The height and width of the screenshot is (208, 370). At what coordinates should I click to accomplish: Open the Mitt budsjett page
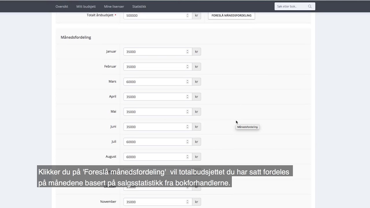86,6
